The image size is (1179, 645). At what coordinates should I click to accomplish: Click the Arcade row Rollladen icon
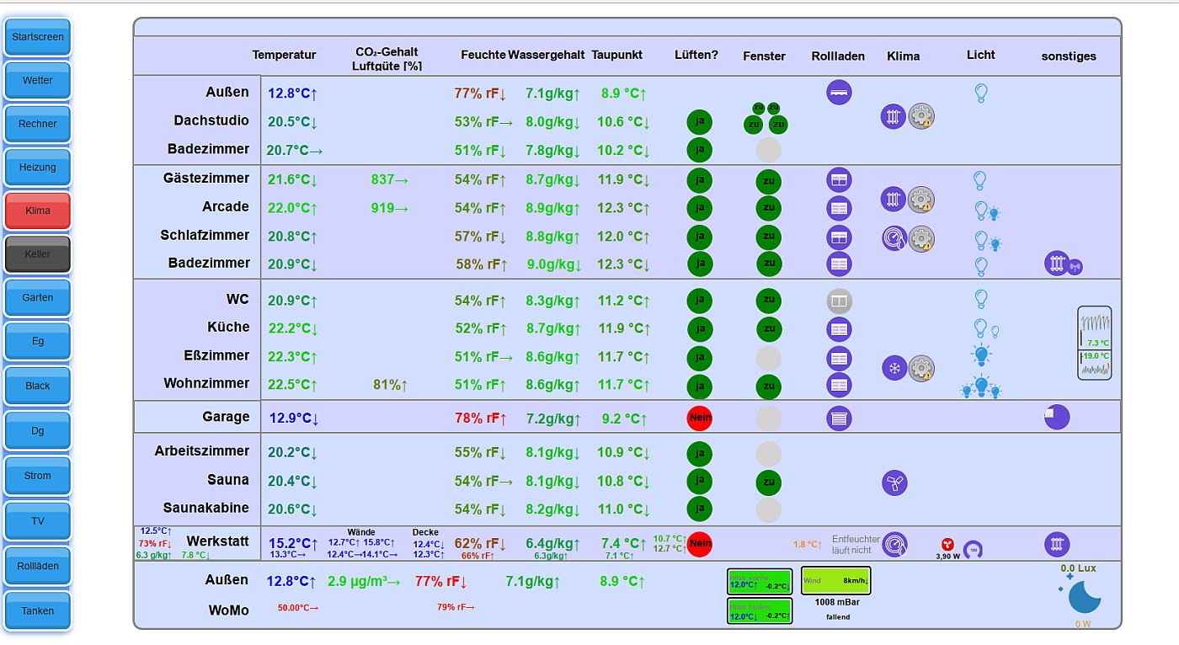(x=839, y=208)
